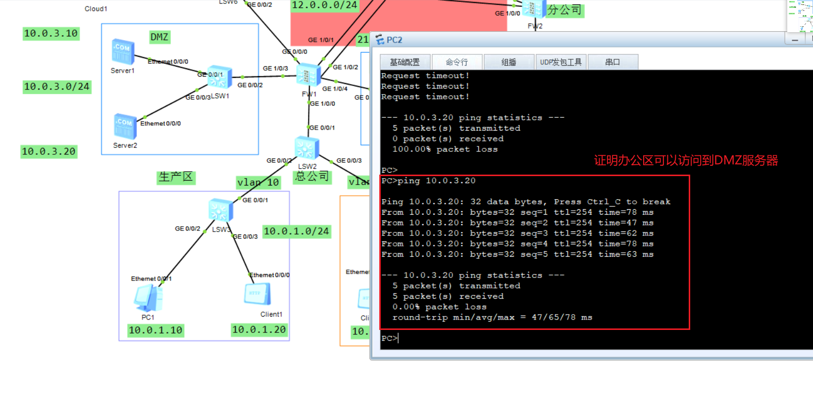Click the LSW1 switch icon
This screenshot has height=417, width=813.
(219, 77)
